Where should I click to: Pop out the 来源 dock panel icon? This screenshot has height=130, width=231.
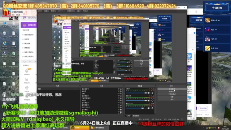123,86
